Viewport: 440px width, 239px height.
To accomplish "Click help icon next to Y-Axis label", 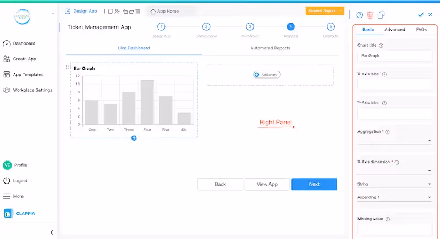I will click(x=384, y=103).
